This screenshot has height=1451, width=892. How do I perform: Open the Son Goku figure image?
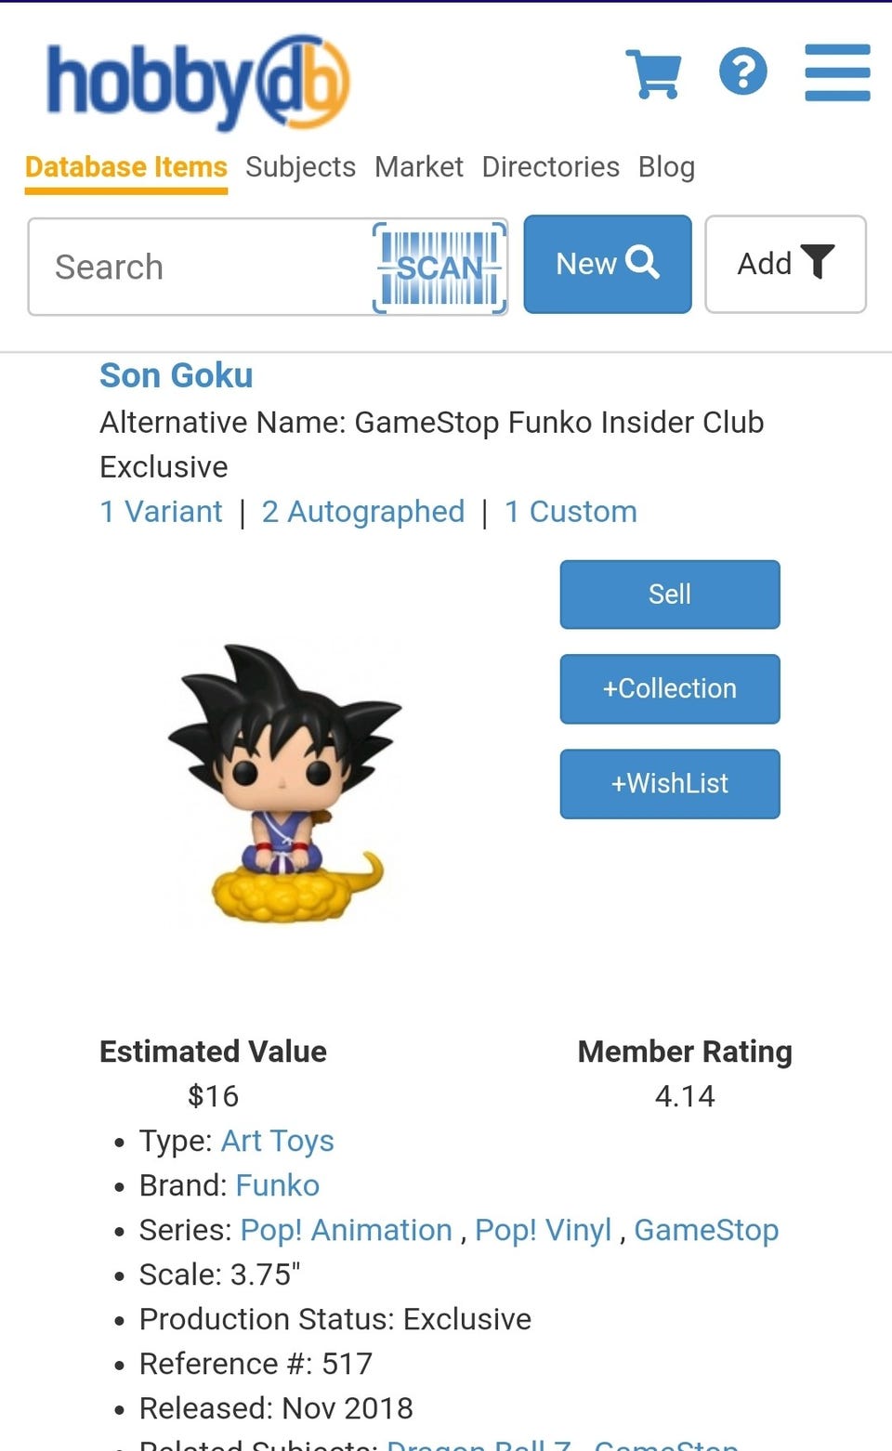coord(285,783)
